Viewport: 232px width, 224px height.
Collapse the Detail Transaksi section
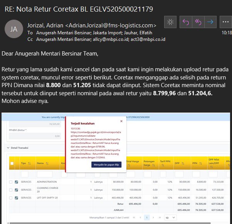[x=8, y=148]
